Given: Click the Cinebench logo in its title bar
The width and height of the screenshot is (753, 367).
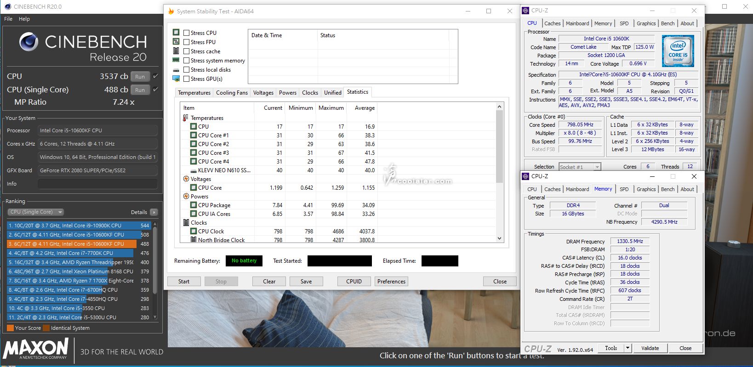Looking at the screenshot, I should click(x=7, y=7).
